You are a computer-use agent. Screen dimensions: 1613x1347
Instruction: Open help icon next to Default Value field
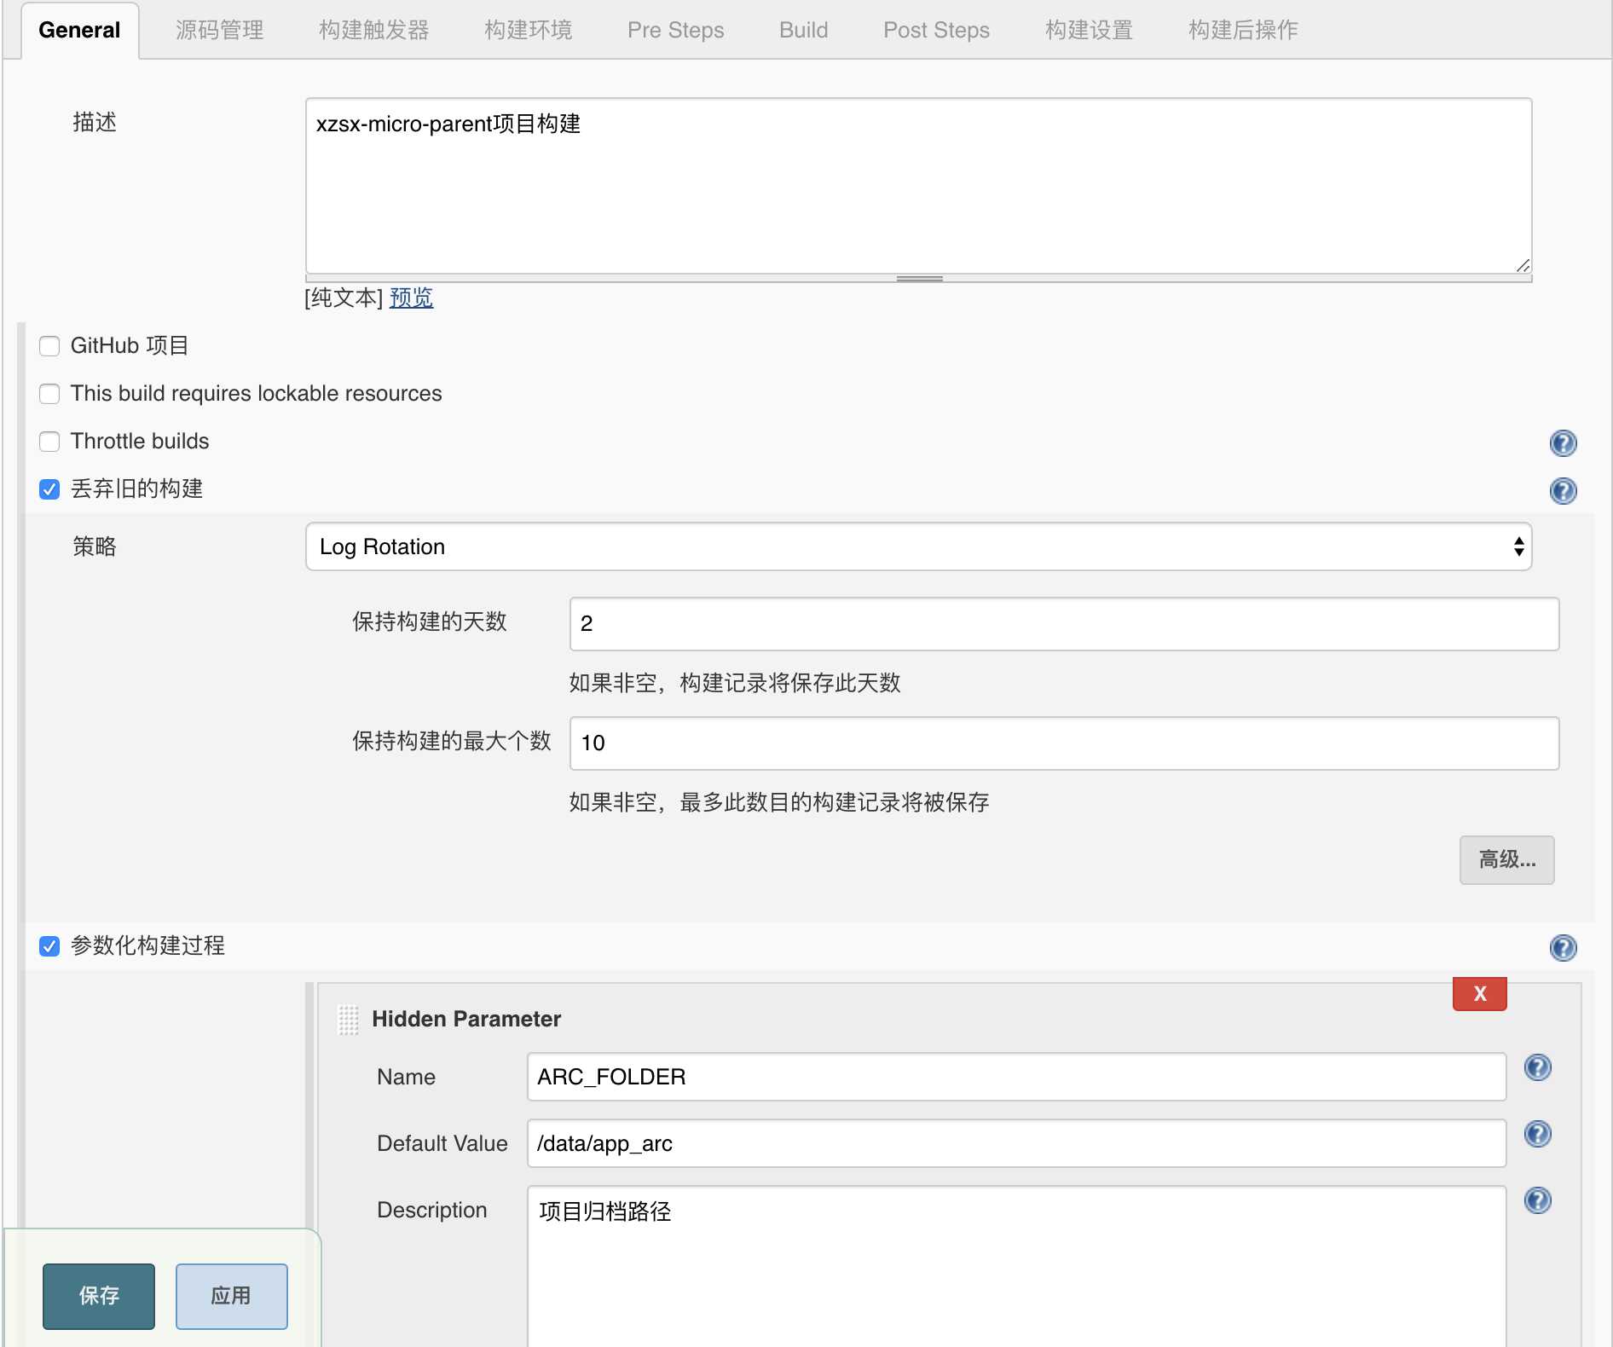1537,1134
